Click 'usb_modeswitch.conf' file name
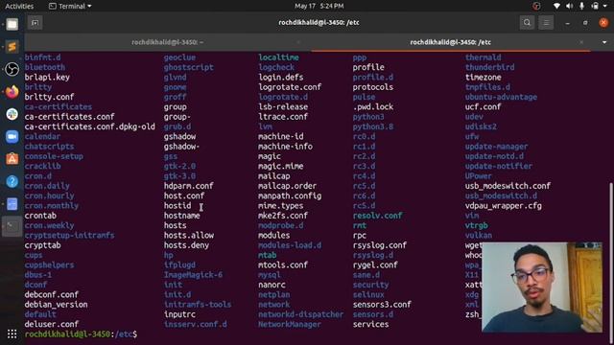 point(508,186)
